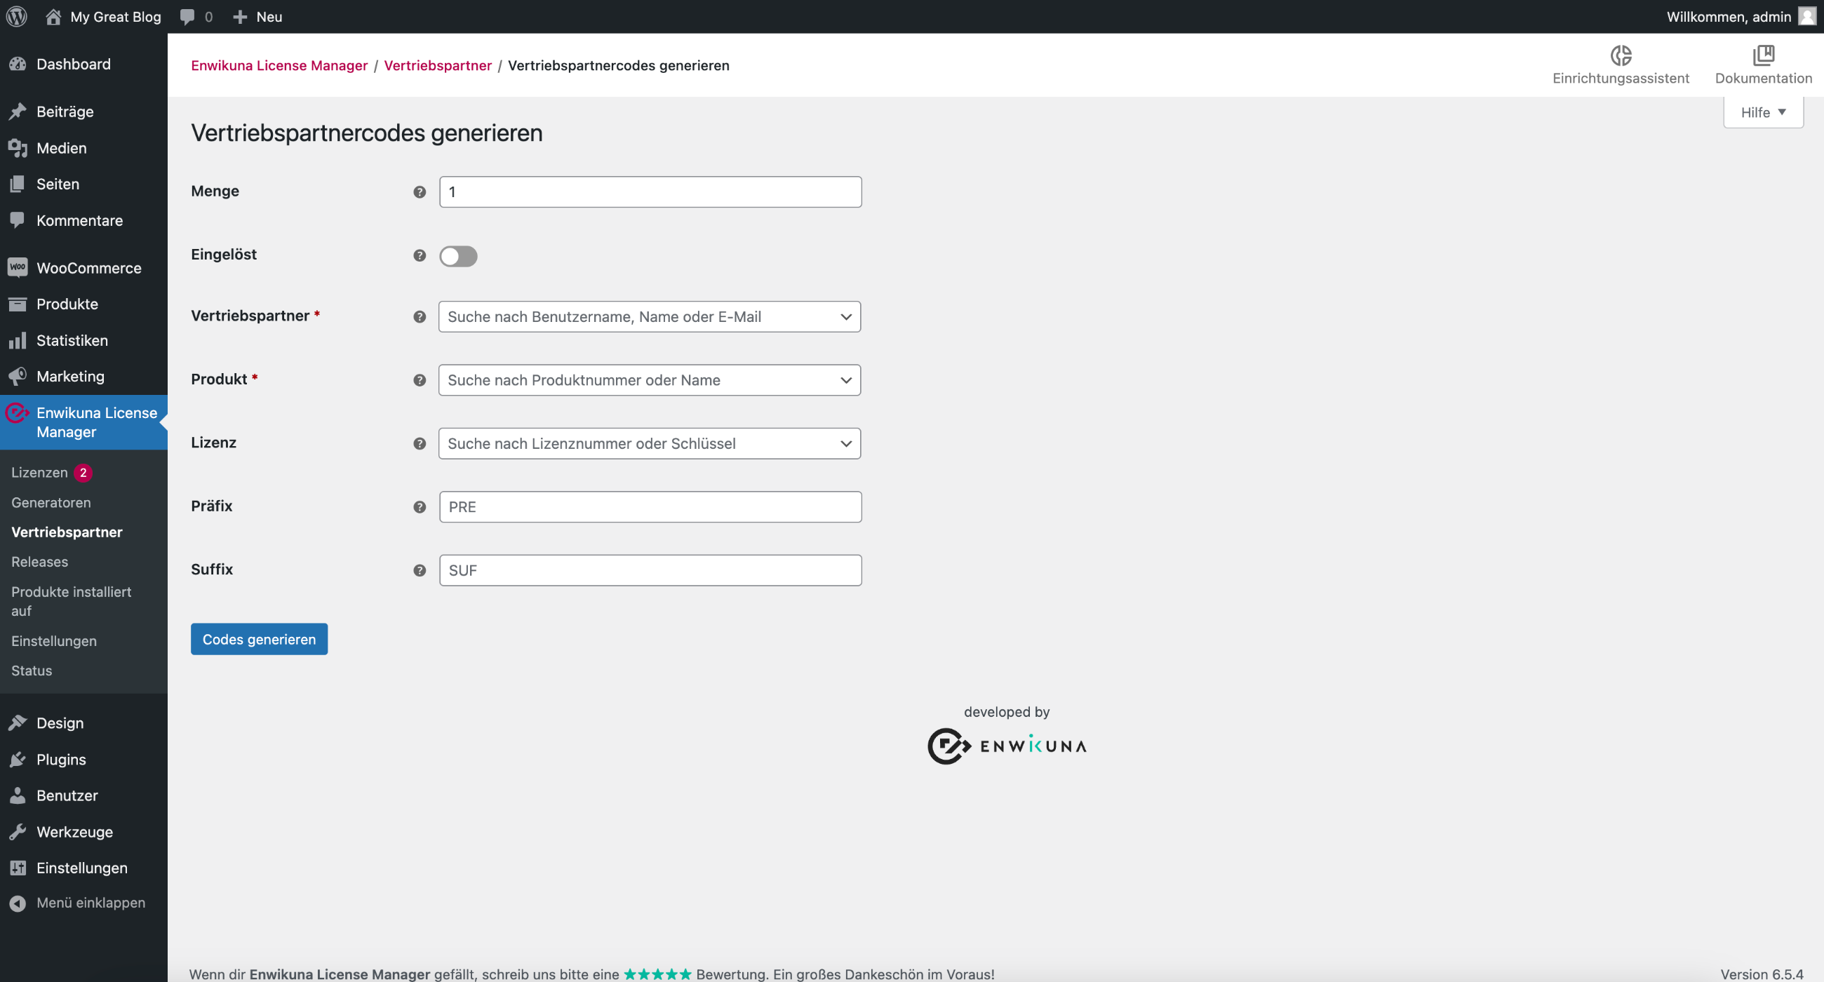Open the Lizenz search dropdown
Screen dimensions: 1824x982
650,443
